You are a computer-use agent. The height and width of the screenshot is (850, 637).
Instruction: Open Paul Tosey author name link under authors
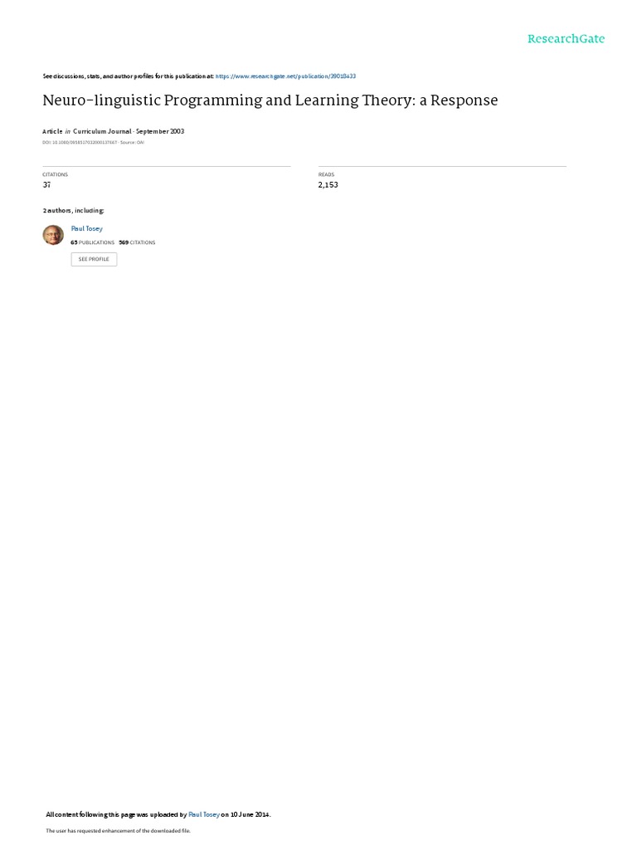tap(86, 229)
